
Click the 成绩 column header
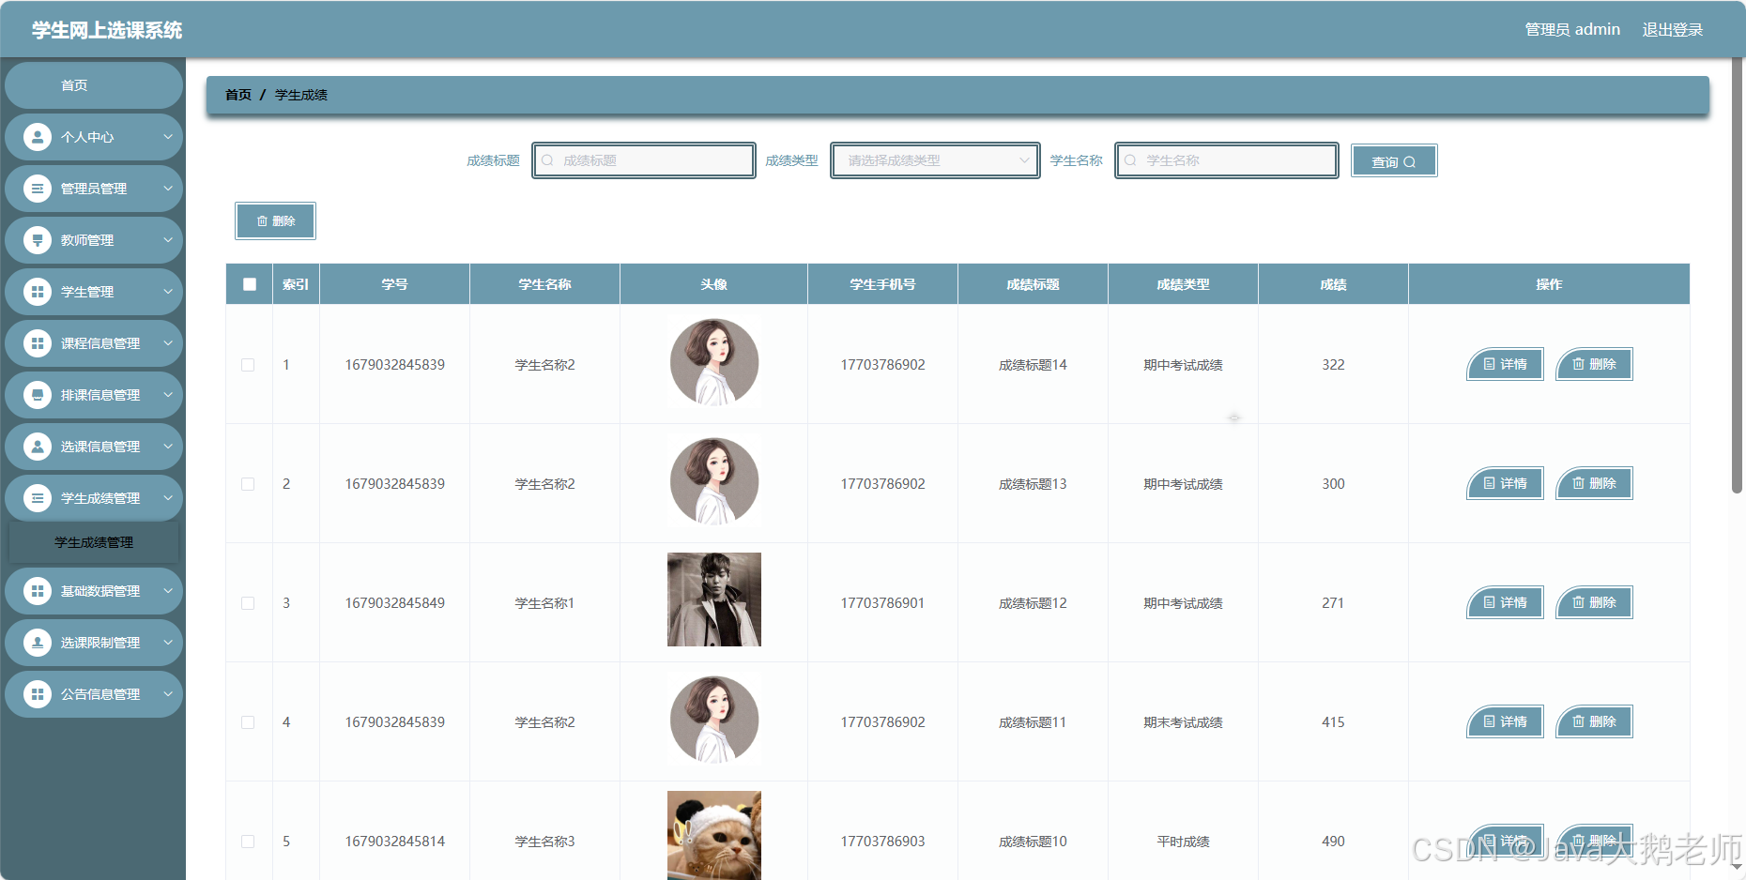point(1333,284)
